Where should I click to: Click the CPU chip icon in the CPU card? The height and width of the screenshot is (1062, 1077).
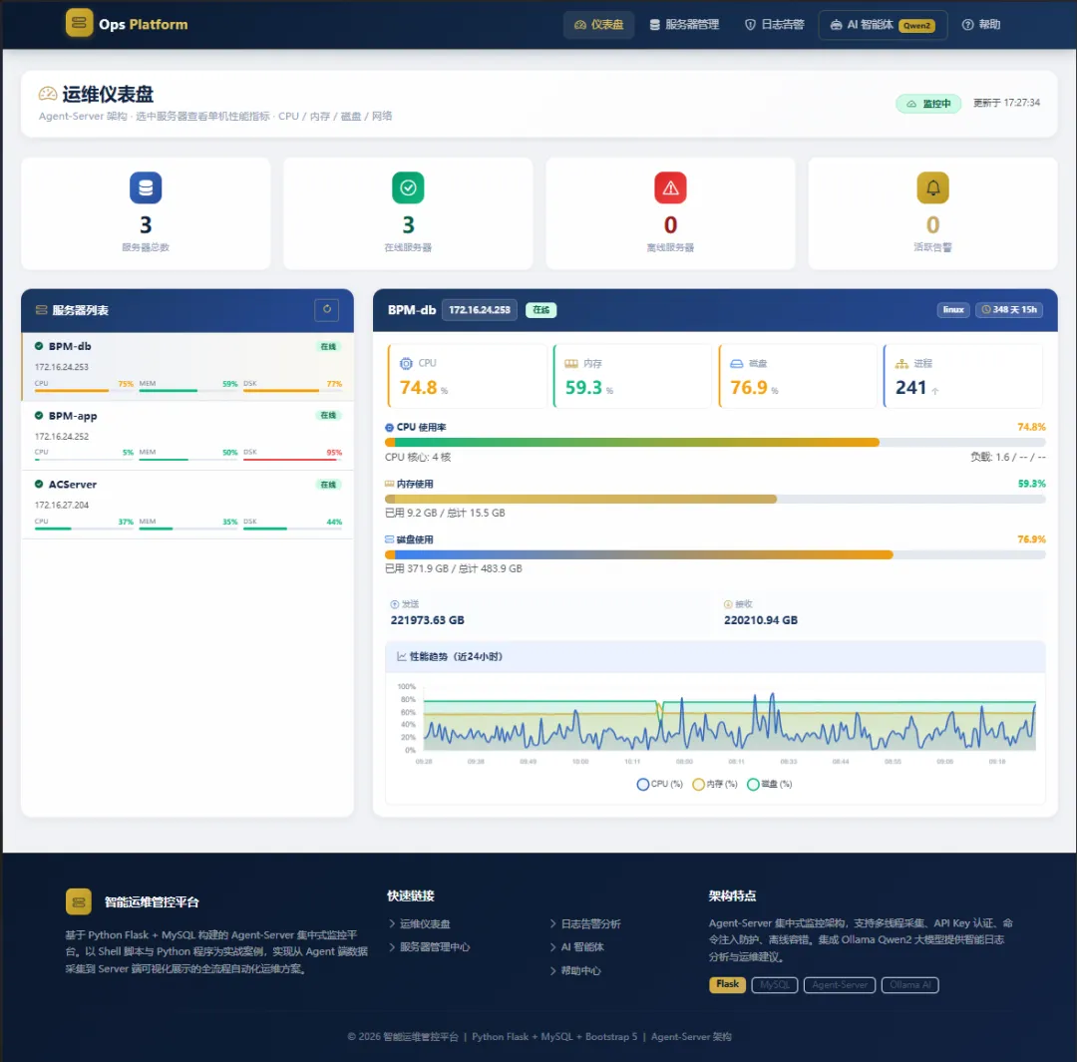click(406, 363)
